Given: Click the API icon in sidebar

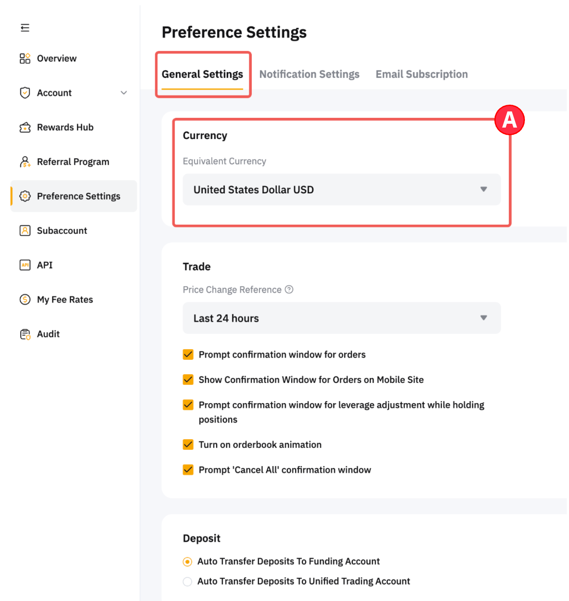Looking at the screenshot, I should pyautogui.click(x=25, y=265).
